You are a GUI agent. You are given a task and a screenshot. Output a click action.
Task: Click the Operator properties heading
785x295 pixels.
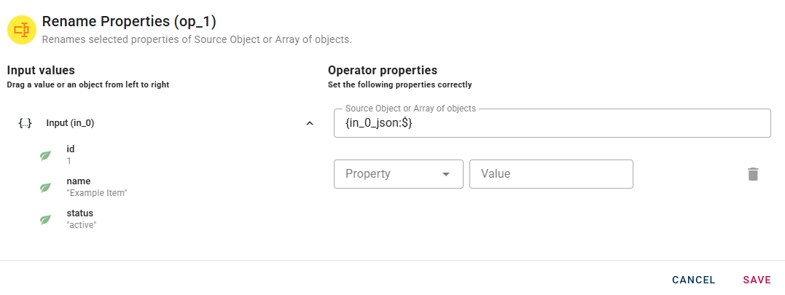(383, 71)
